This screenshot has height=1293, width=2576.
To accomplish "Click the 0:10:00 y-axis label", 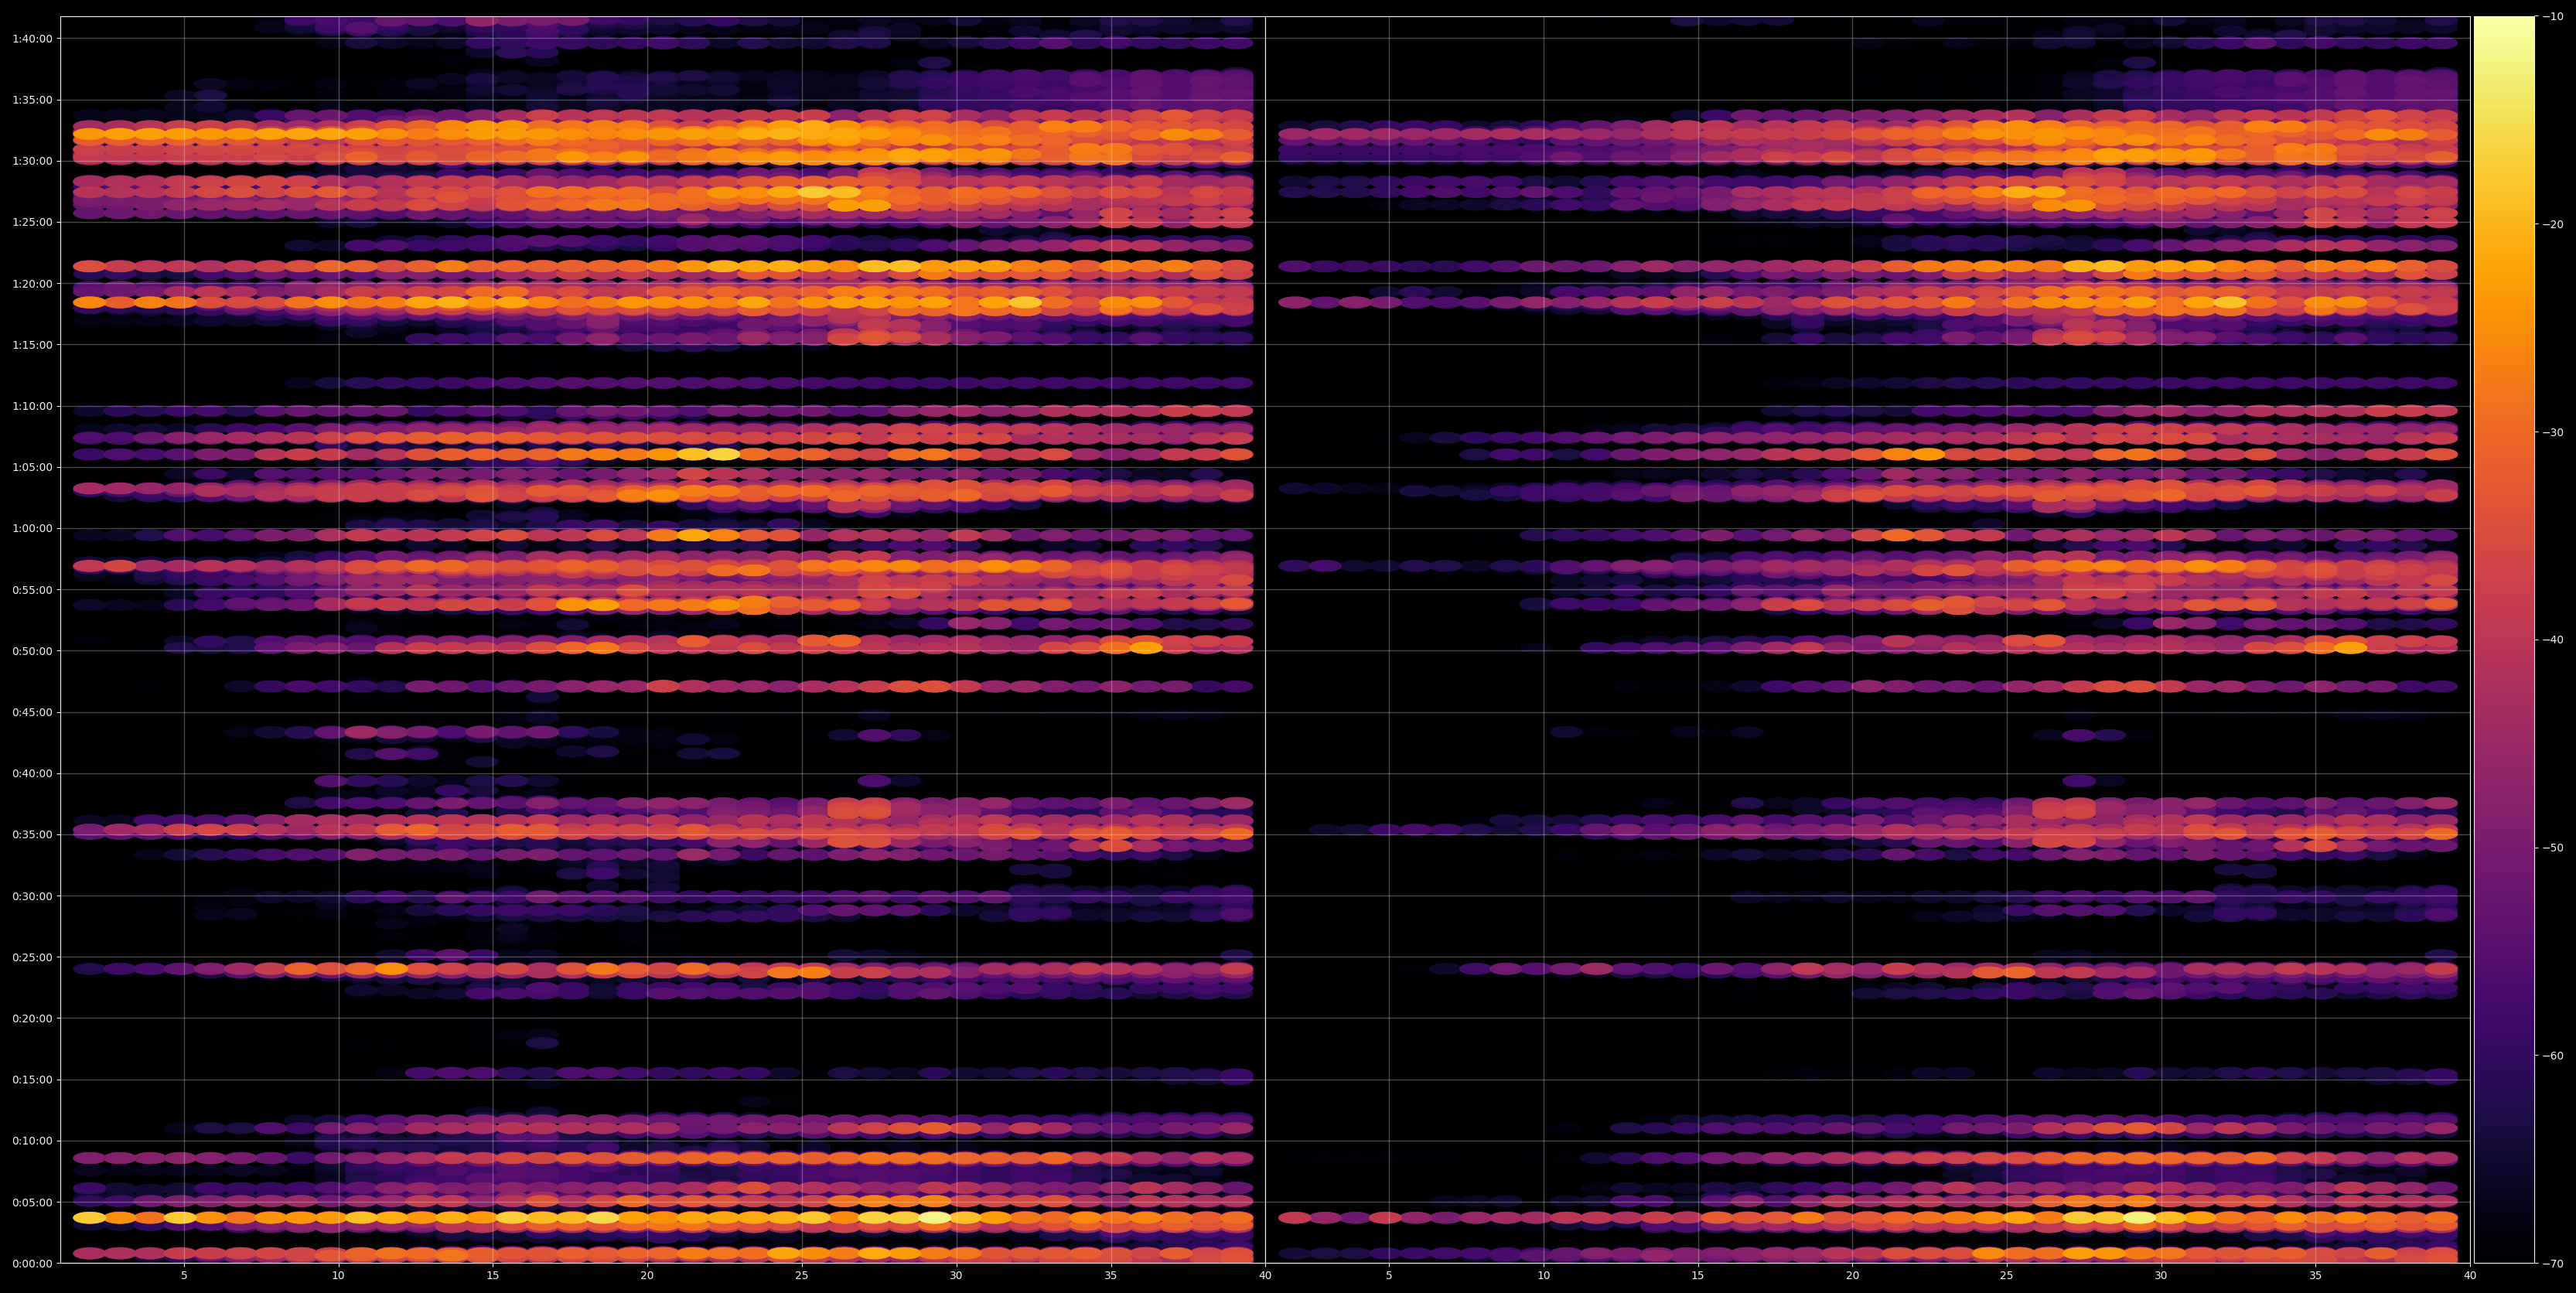I will 32,1141.
